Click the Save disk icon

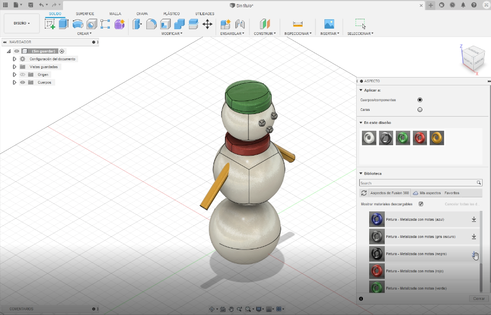[30, 5]
